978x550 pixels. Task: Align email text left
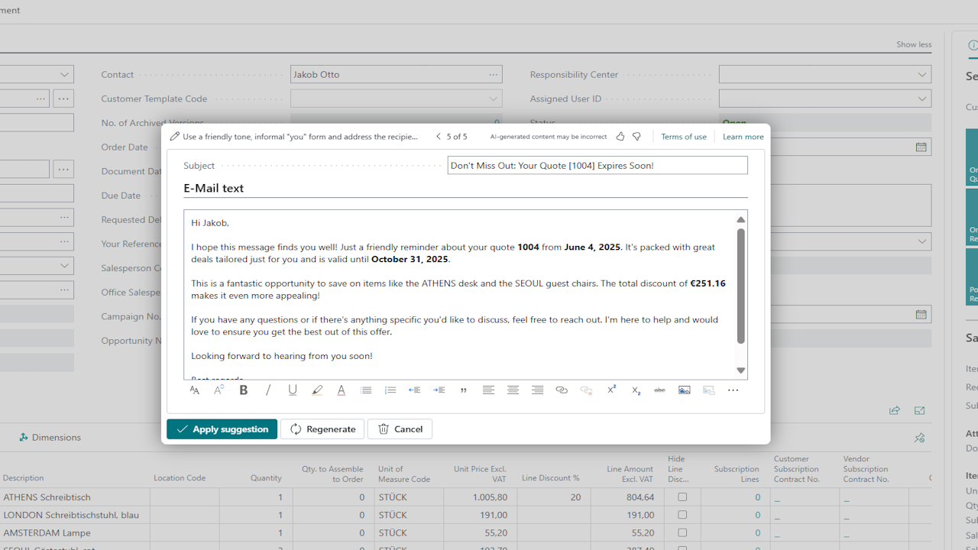(x=488, y=390)
